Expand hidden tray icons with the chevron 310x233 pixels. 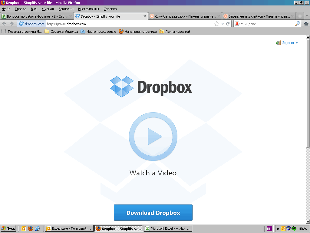coord(278,229)
